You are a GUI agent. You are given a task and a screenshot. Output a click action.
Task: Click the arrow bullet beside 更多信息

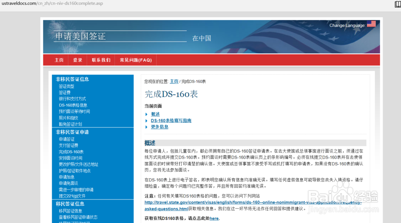[x=146, y=127]
